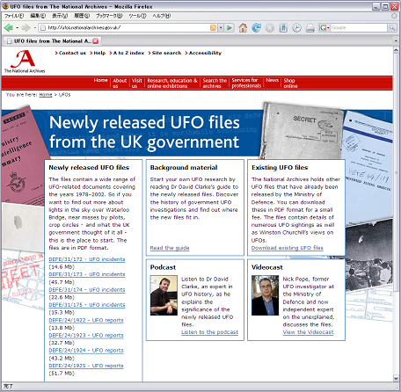Click Research, education & online exhibitions
The height and width of the screenshot is (392, 401).
point(172,83)
